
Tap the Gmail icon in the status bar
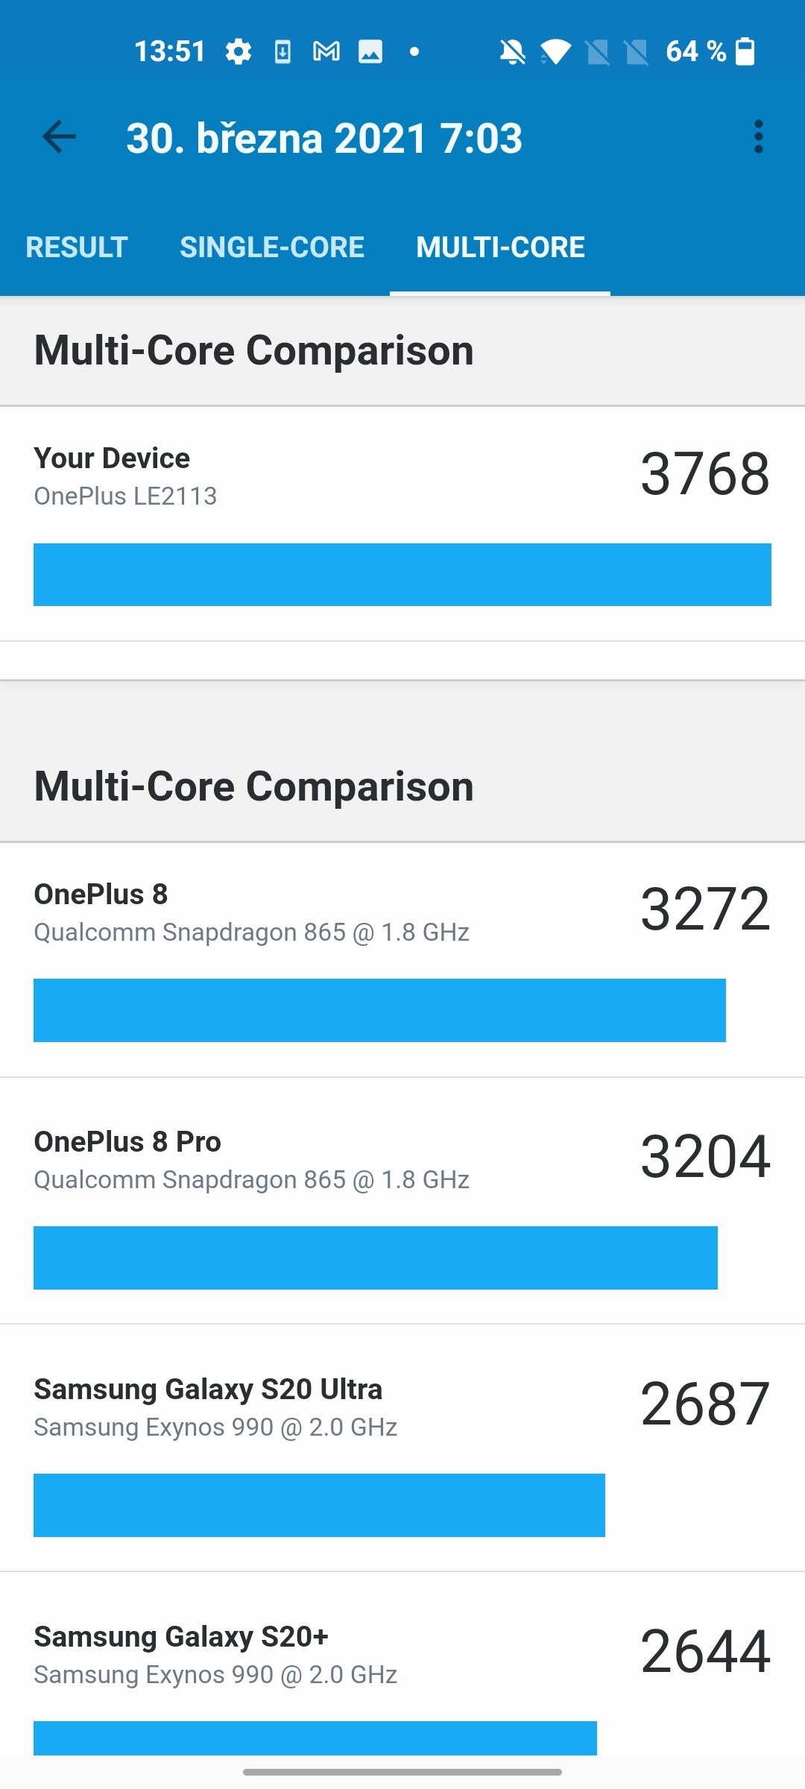click(326, 50)
